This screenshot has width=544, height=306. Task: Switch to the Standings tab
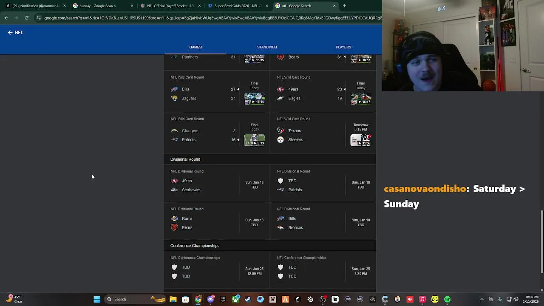[267, 47]
